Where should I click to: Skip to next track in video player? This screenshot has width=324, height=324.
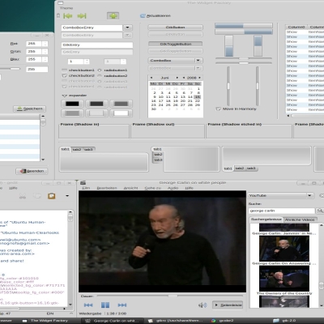click(122, 305)
